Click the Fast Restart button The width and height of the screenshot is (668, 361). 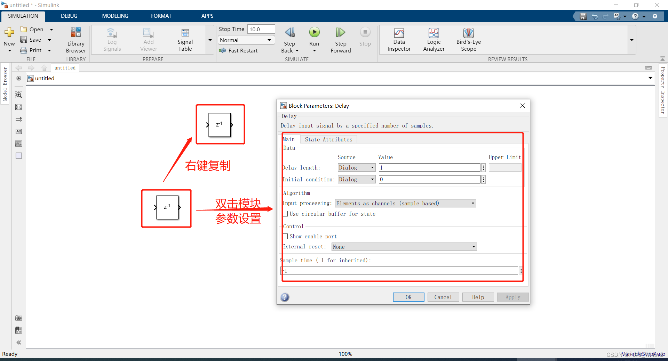[x=238, y=51]
